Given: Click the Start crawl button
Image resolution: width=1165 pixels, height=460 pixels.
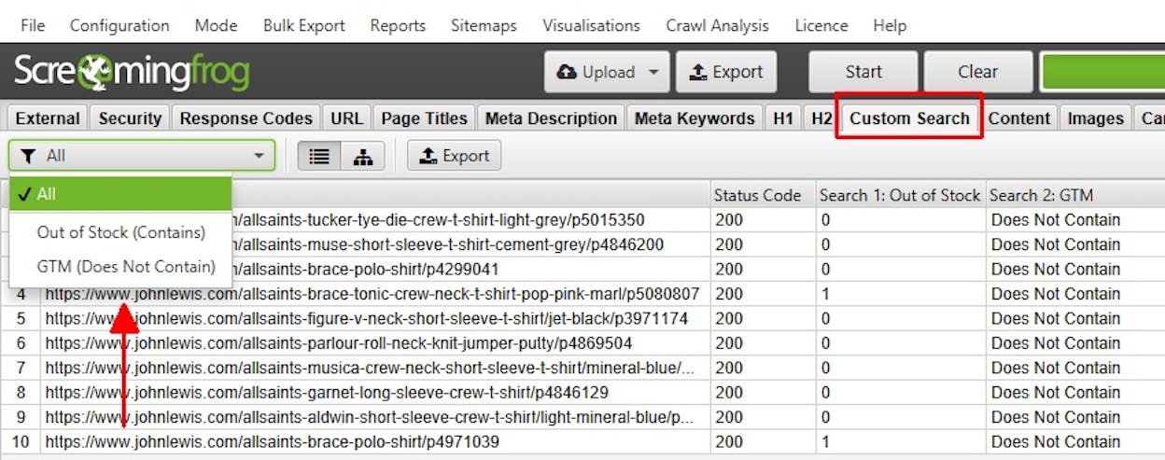Looking at the screenshot, I should (863, 72).
